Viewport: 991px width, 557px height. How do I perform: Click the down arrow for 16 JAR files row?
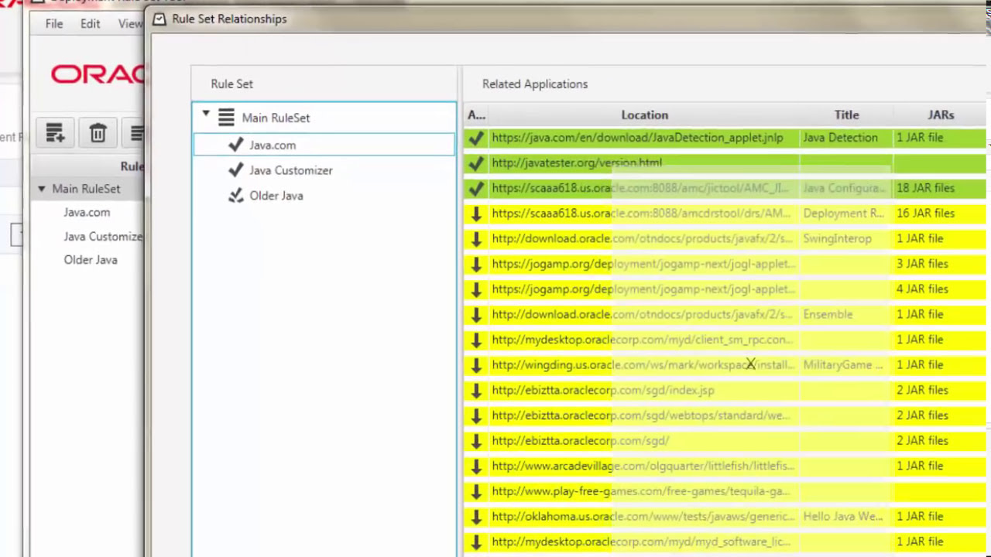click(476, 214)
